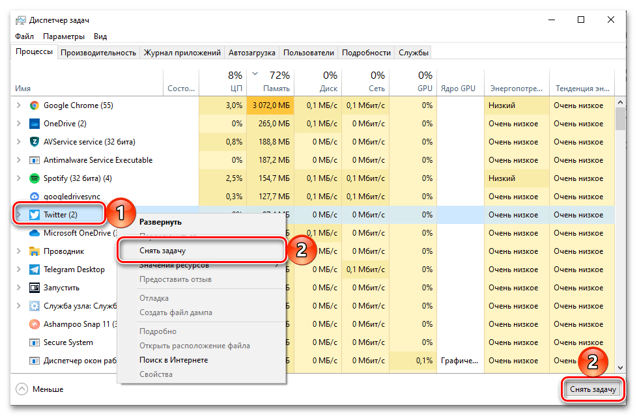Click the Ashampoo Snap 11 icon
This screenshot has width=637, height=416.
(x=35, y=324)
